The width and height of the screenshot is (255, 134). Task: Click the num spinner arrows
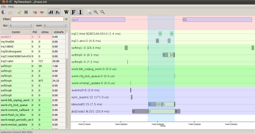tap(66, 25)
